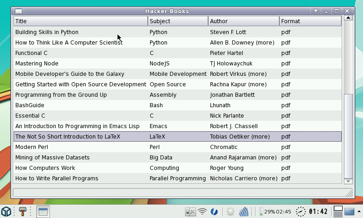The height and width of the screenshot is (218, 363).
Task: Click author 'Robert Virkus (more)'
Action: tap(238, 74)
